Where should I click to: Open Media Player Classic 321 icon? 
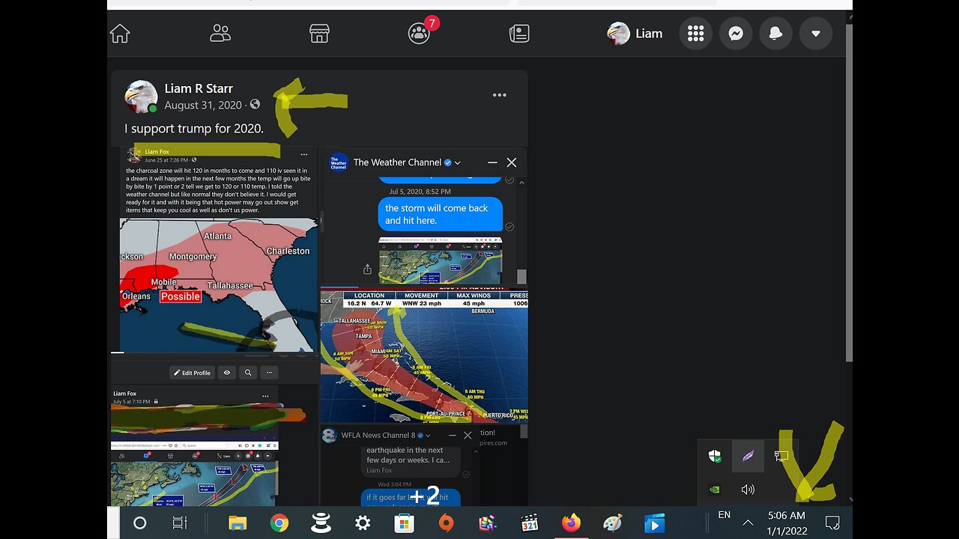pos(530,523)
